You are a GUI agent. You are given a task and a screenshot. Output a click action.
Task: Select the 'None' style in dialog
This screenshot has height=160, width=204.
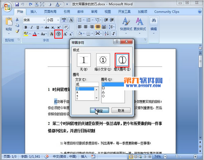[x=84, y=60]
